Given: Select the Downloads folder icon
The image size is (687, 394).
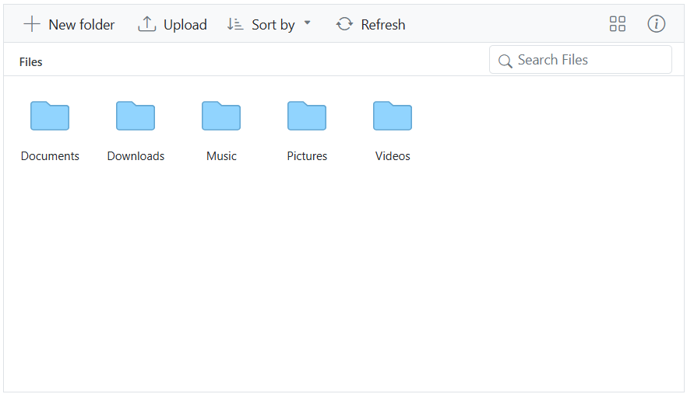Looking at the screenshot, I should (136, 116).
